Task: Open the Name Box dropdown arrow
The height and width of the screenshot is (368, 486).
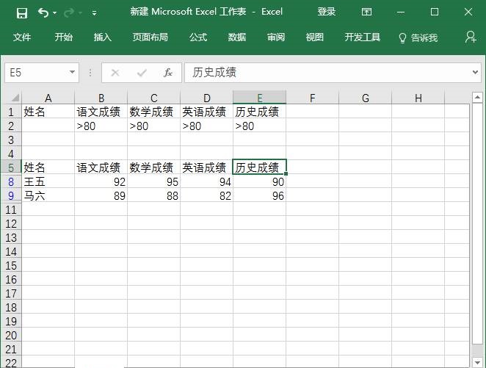Action: (x=72, y=72)
